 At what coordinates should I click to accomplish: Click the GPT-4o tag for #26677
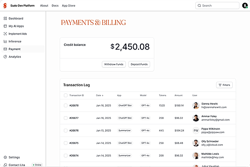click(145, 118)
